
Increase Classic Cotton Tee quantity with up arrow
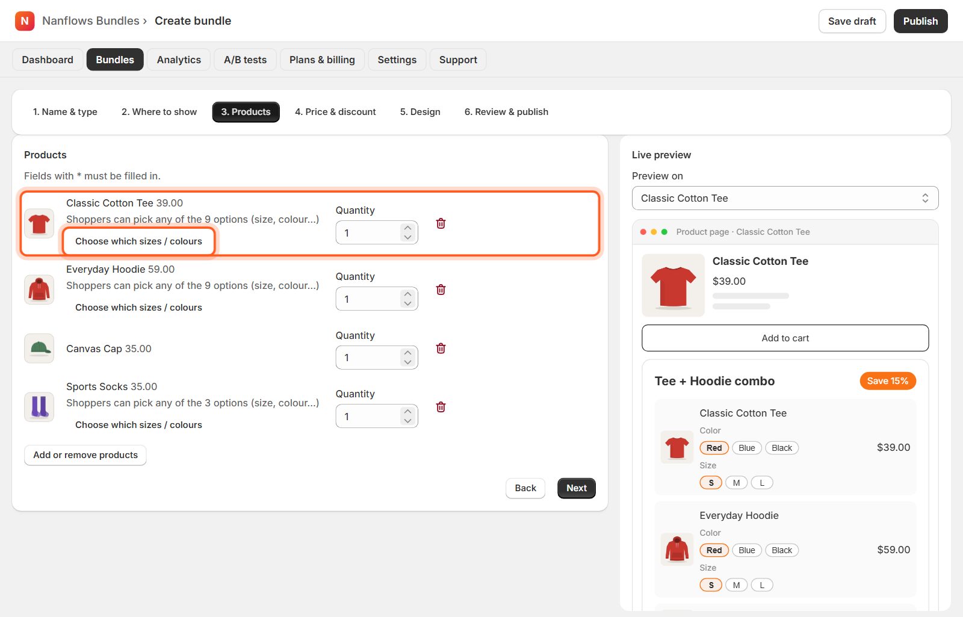[x=407, y=228]
